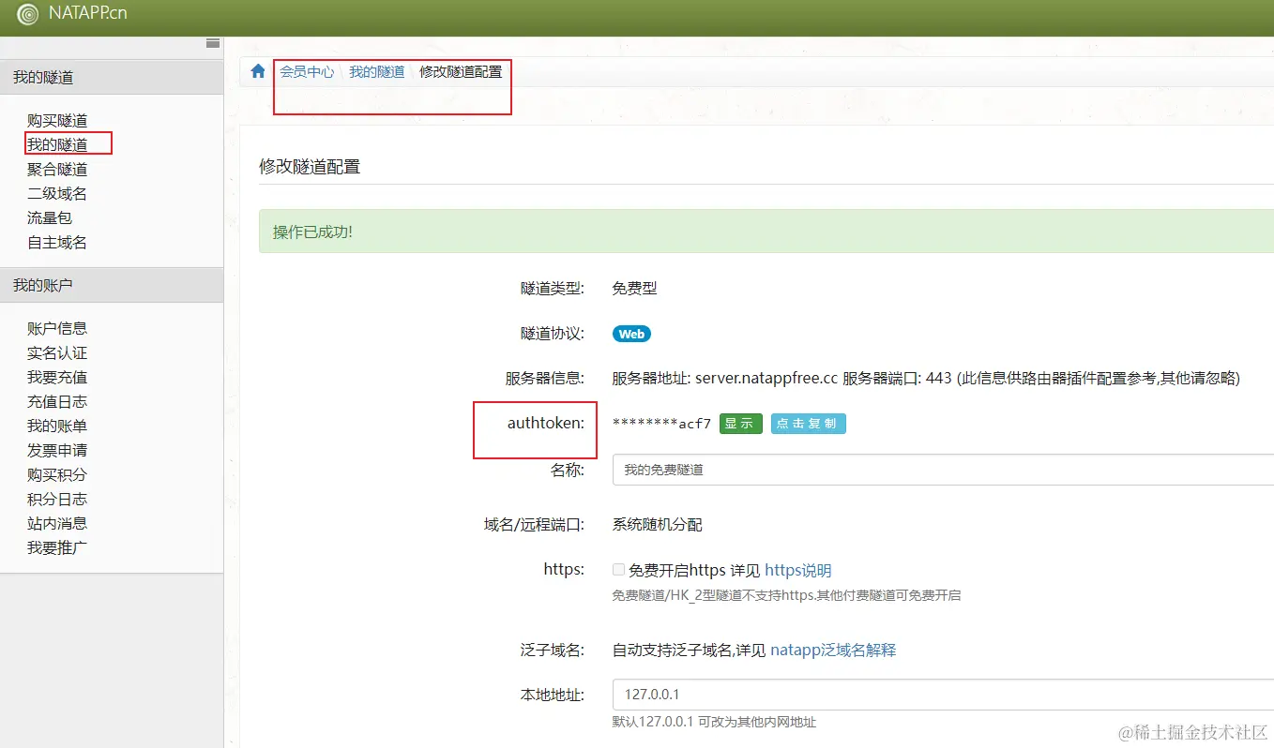Open 充值日志 in the sidebar
1274x748 pixels.
[x=57, y=401]
